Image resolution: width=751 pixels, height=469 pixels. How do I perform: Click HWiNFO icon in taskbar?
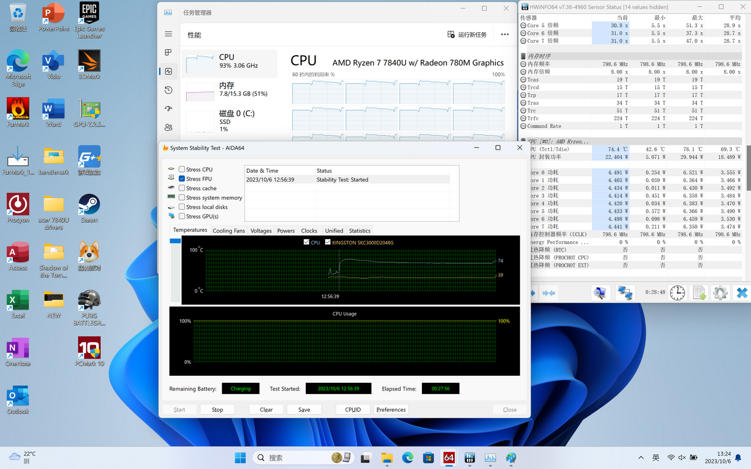coord(469,457)
